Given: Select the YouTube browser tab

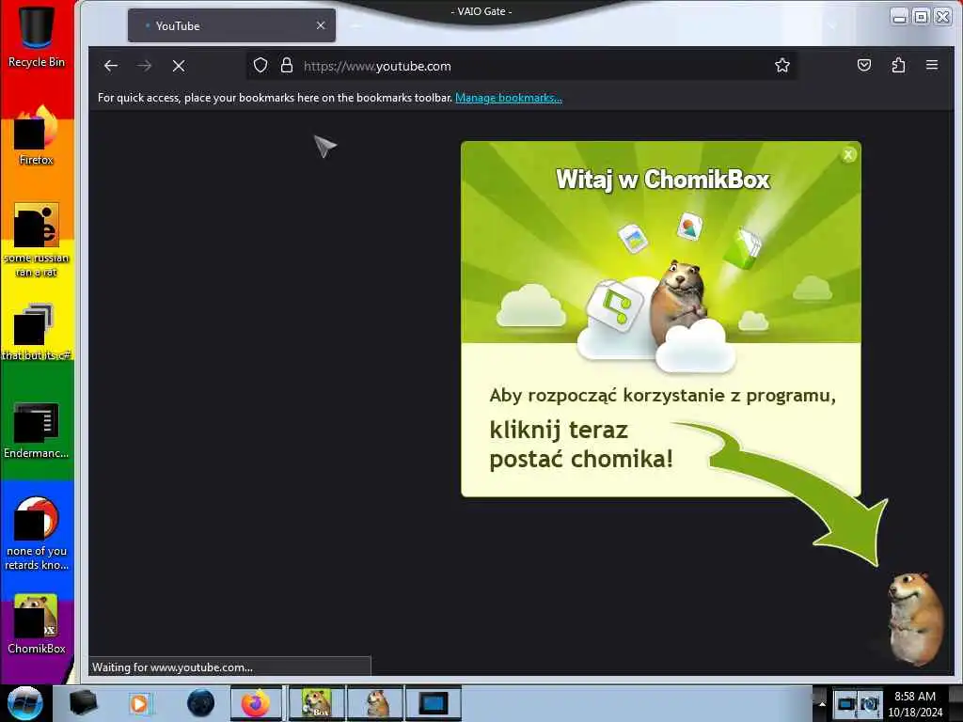Looking at the screenshot, I should 231,25.
